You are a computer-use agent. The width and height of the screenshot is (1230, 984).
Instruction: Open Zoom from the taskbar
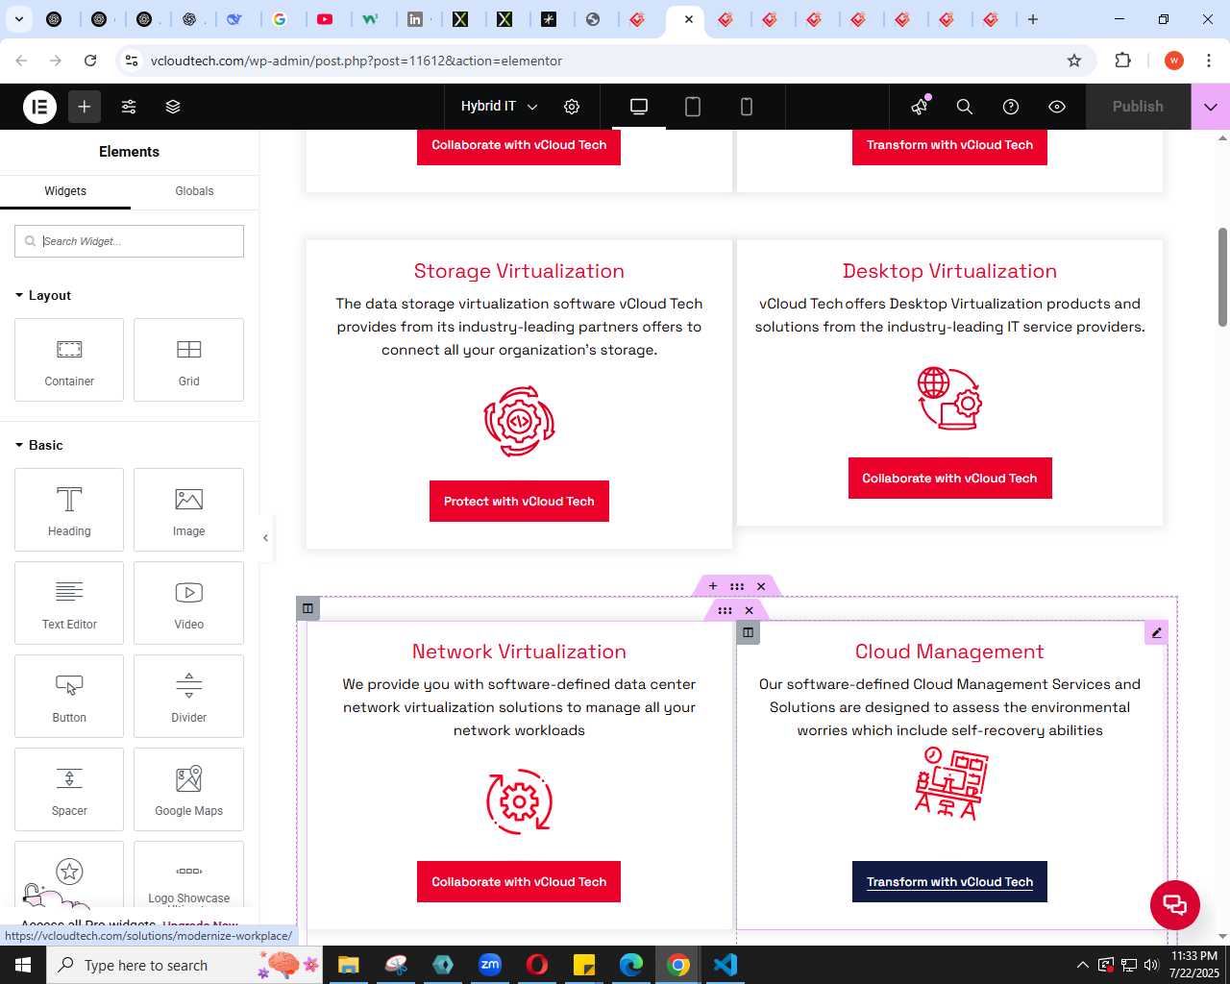click(490, 965)
